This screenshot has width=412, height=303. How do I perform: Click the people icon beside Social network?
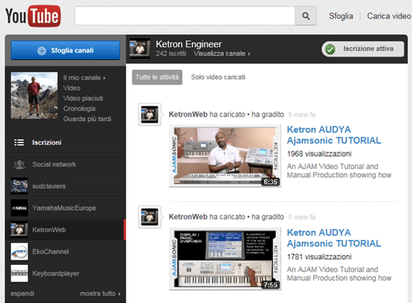coord(19,164)
